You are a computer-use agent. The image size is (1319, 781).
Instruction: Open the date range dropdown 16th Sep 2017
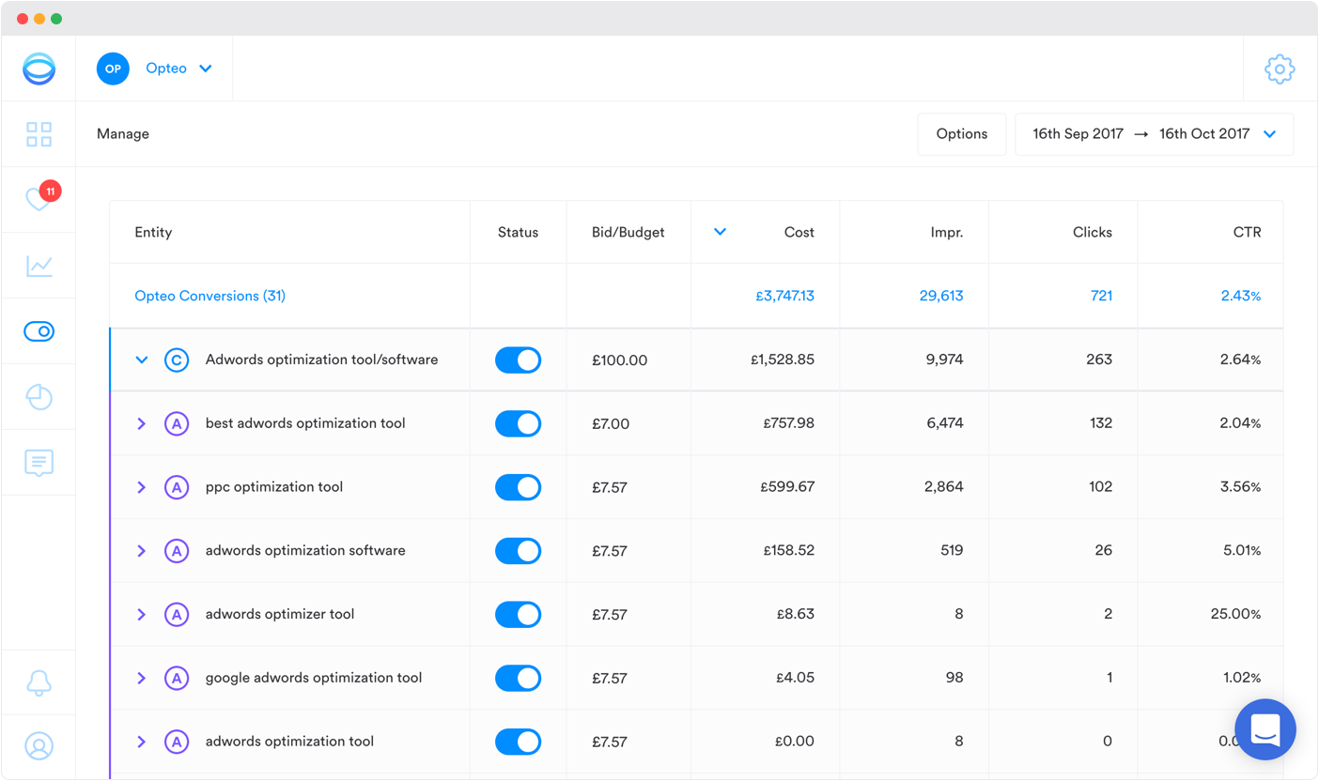click(x=1155, y=134)
